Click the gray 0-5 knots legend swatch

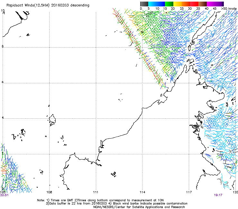pyautogui.click(x=144, y=4)
